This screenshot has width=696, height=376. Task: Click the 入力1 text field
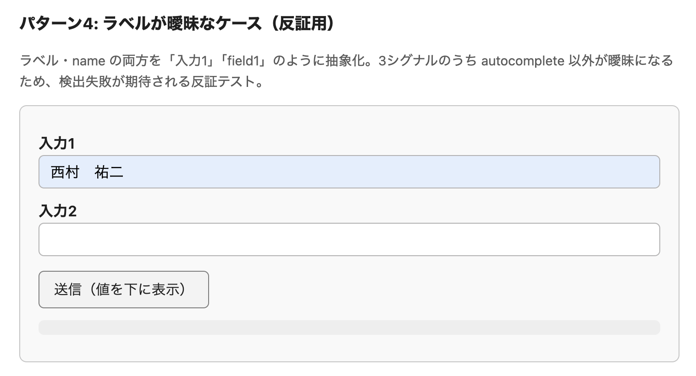(x=348, y=172)
